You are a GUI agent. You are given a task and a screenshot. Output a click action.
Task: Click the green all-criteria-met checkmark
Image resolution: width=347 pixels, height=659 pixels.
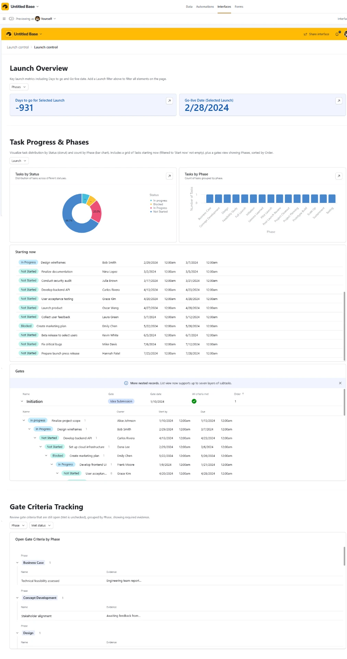(194, 401)
